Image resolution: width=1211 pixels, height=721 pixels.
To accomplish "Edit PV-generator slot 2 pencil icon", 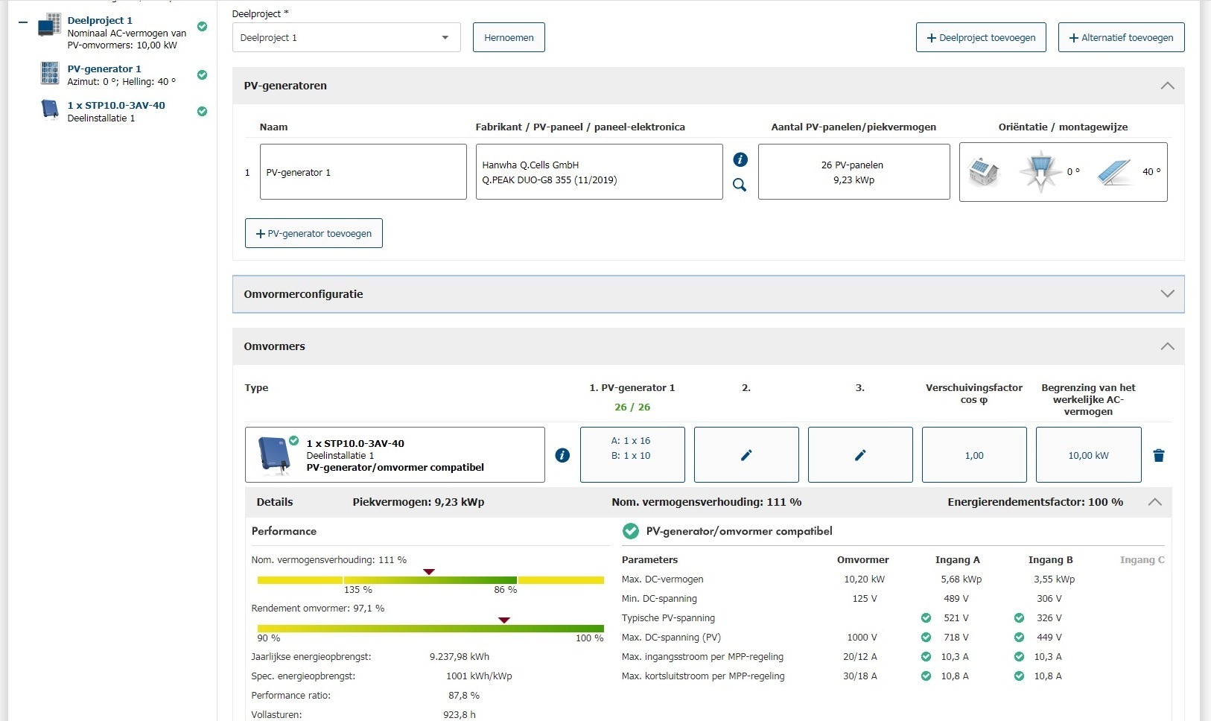I will pos(746,455).
